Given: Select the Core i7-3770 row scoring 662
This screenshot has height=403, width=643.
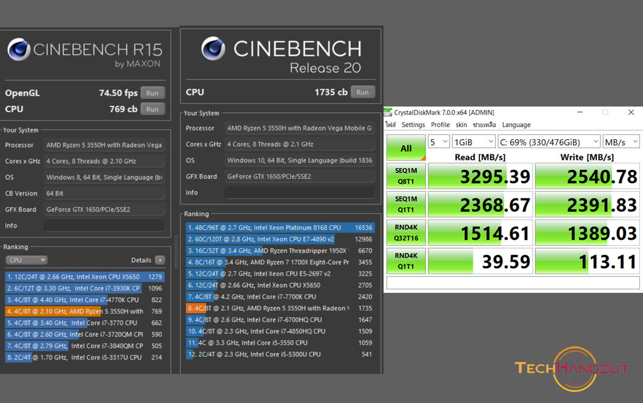Looking at the screenshot, I should pos(85,323).
